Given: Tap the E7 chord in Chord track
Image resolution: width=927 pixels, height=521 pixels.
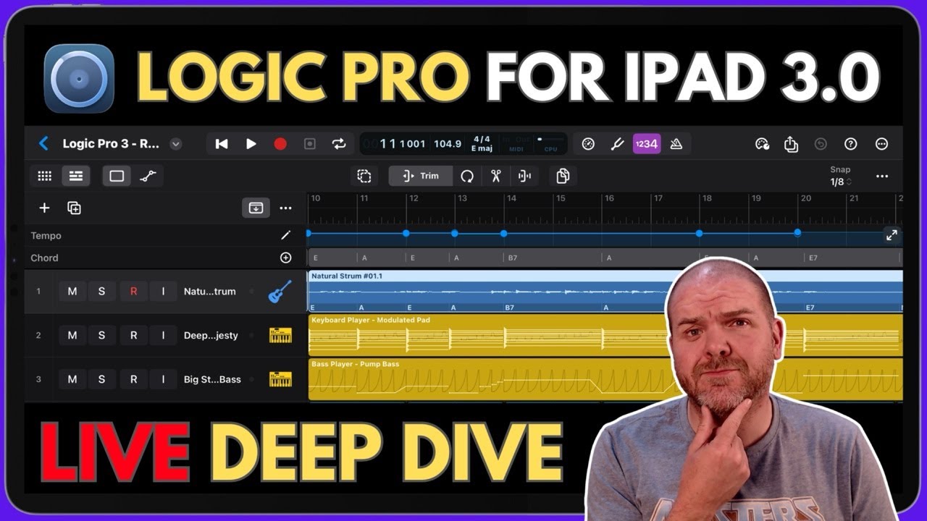Looking at the screenshot, I should point(813,258).
